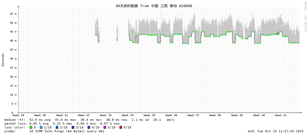Image resolution: width=308 pixels, height=135 pixels.
Task: Click the Week 30 axis label
Action: pos(40,115)
